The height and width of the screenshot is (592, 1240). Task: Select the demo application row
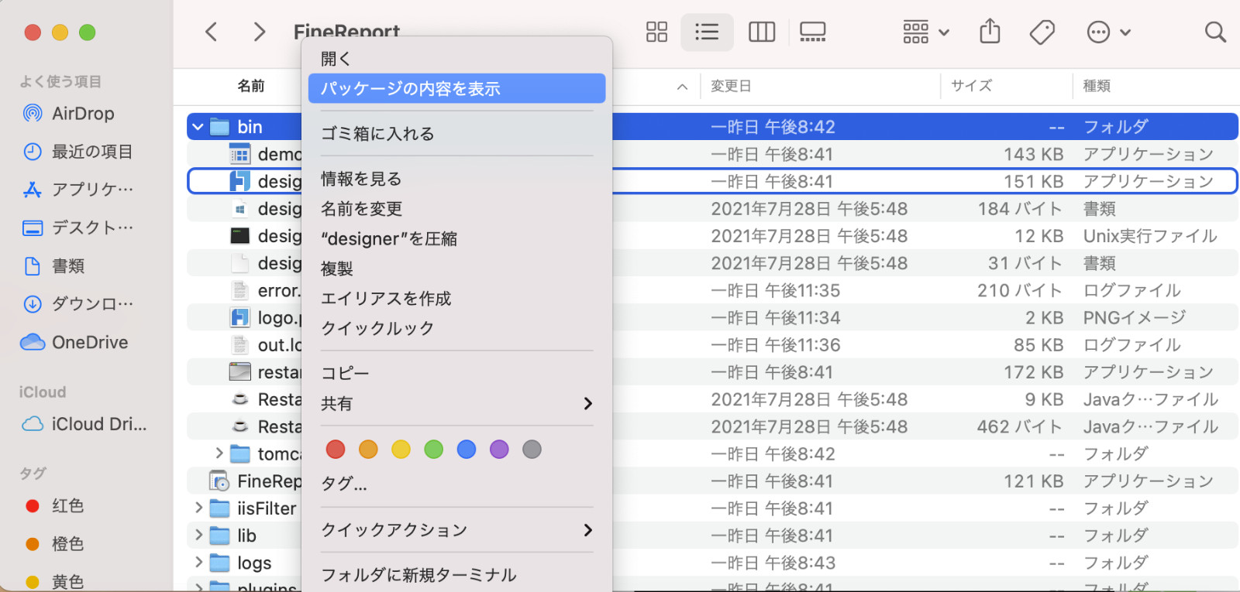coord(712,154)
